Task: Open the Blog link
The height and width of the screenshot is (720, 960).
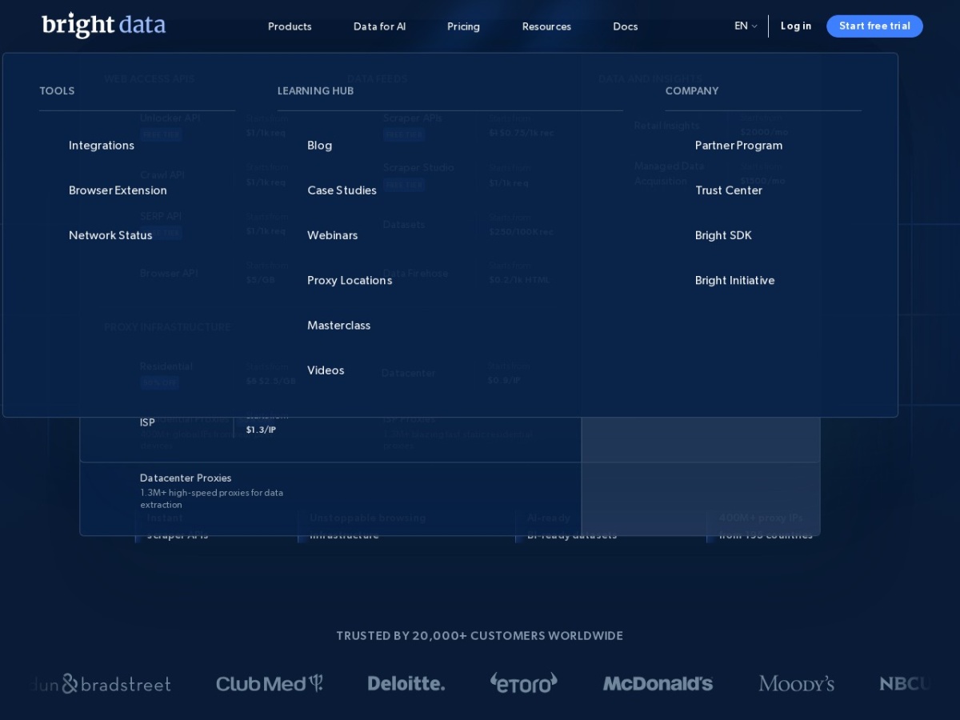Action: point(319,146)
